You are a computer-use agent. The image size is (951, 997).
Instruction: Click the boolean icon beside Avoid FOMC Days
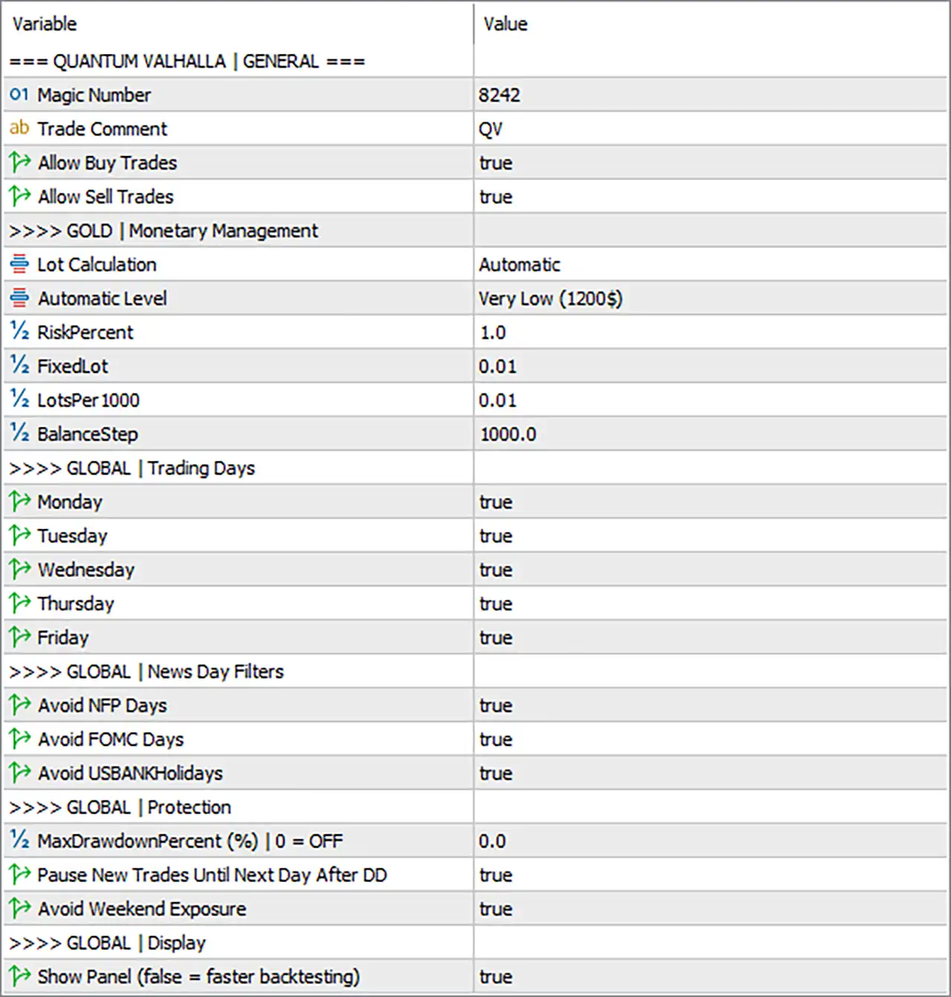pyautogui.click(x=19, y=739)
